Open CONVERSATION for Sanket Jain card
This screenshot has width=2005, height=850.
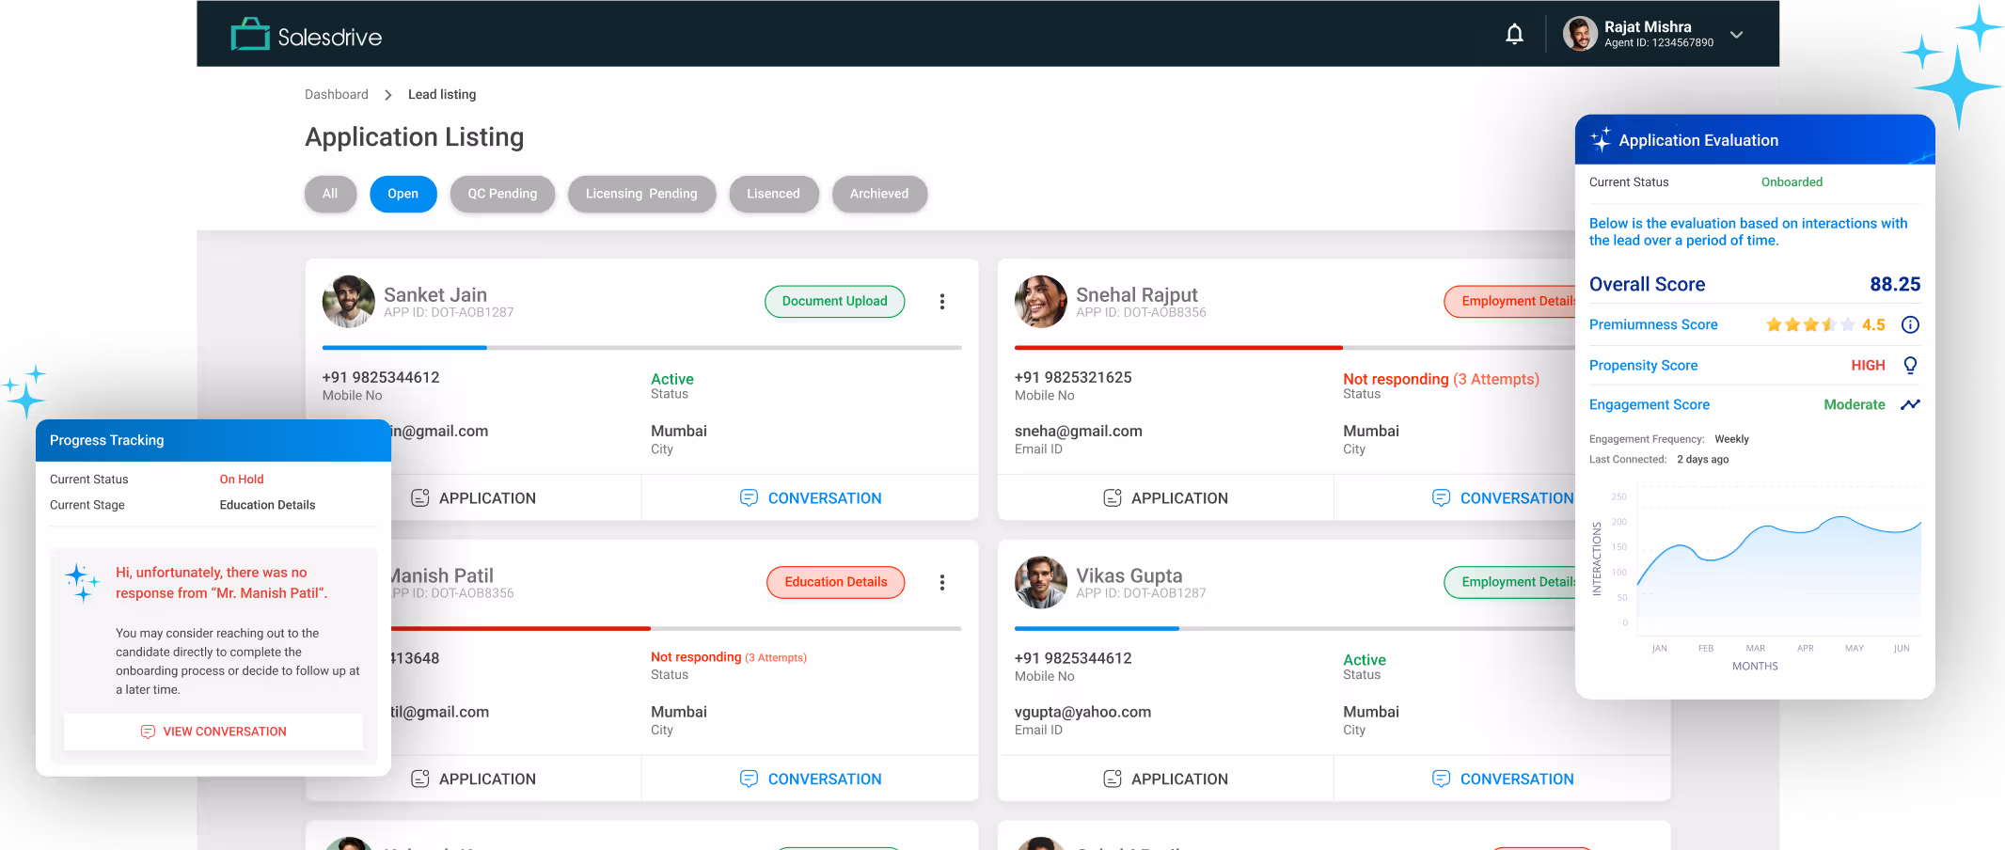[825, 498]
